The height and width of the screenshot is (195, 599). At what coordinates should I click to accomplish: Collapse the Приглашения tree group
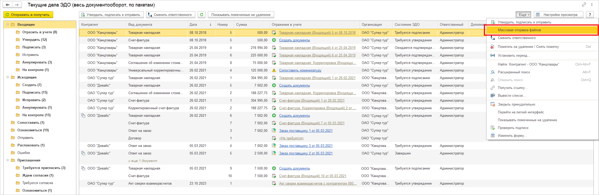click(8, 160)
